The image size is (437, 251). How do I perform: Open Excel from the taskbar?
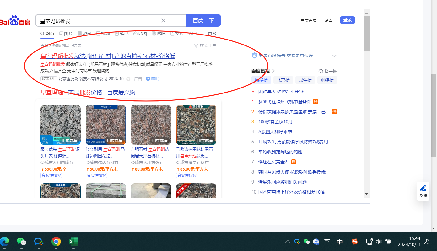[73, 242]
